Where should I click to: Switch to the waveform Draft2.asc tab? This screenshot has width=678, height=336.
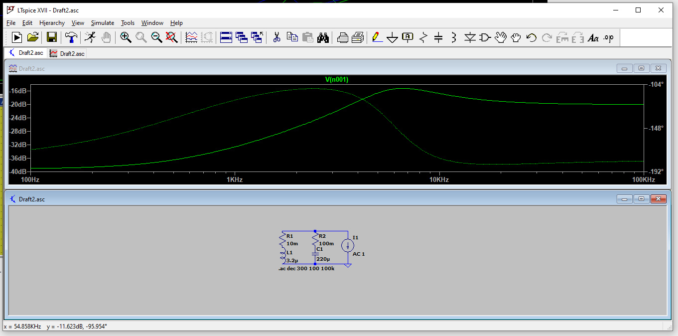[x=67, y=53]
